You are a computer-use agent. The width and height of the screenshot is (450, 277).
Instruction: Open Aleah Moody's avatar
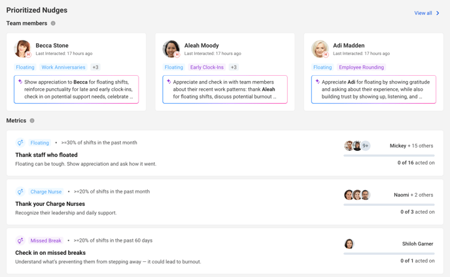[171, 49]
